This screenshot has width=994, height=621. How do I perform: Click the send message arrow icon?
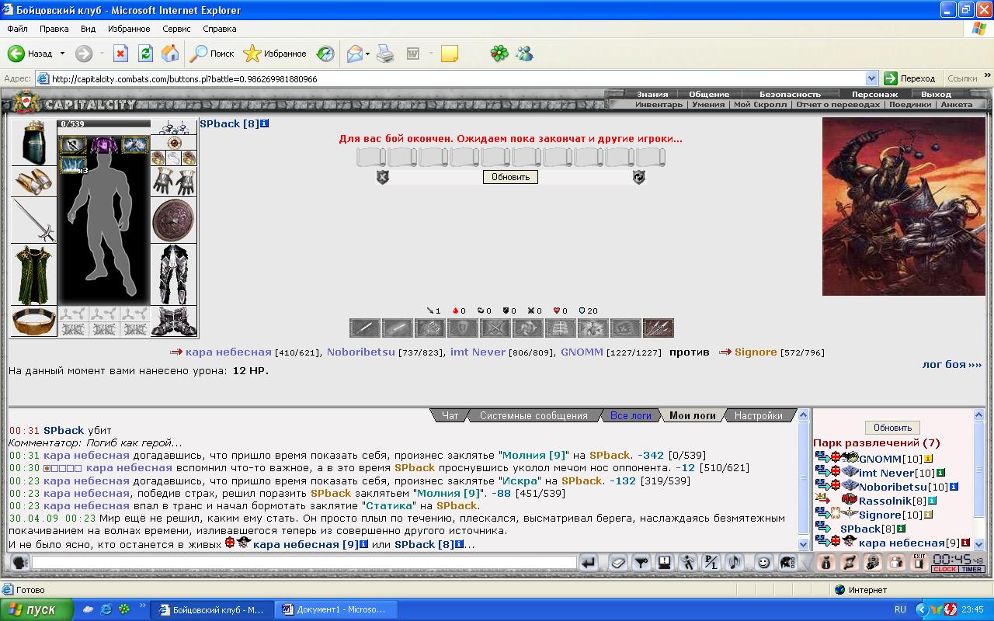pyautogui.click(x=589, y=563)
